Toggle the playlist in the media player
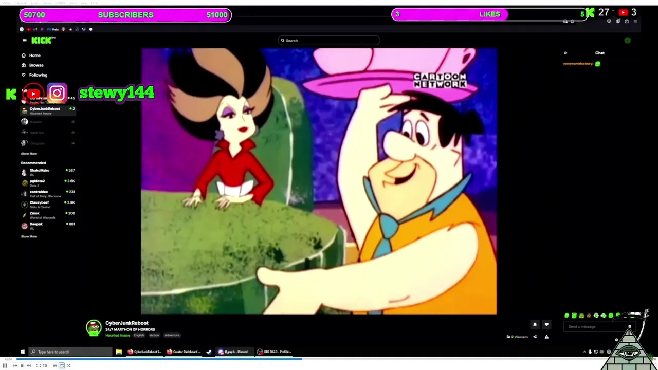 [x=54, y=365]
